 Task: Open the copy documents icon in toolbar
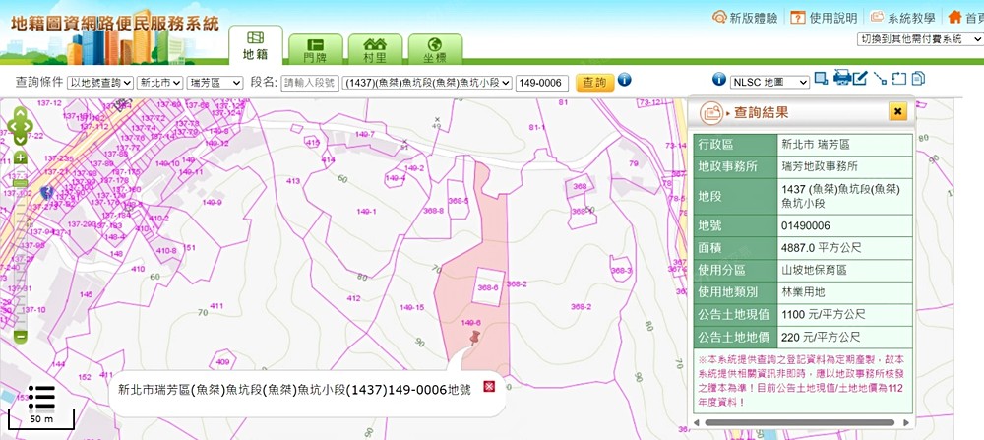point(917,79)
